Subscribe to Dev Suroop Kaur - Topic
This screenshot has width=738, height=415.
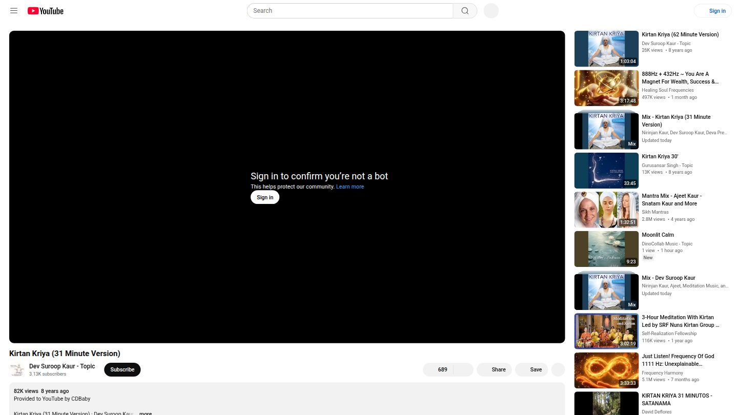coord(122,369)
